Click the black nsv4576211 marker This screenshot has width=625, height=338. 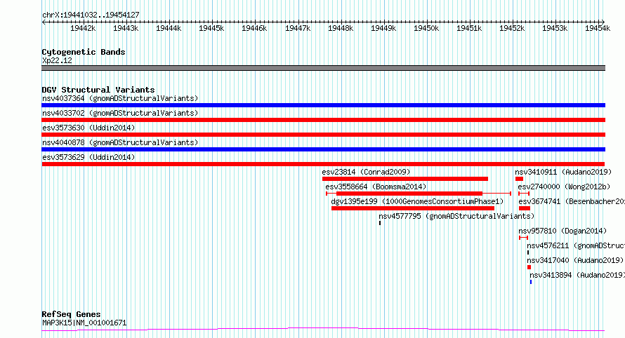pos(528,253)
